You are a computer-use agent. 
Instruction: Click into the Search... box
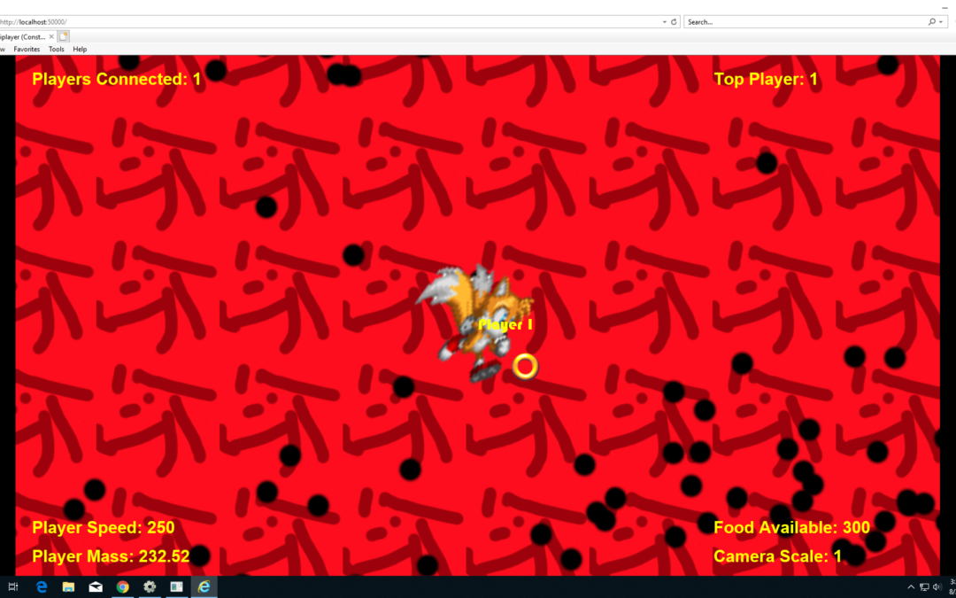[805, 22]
